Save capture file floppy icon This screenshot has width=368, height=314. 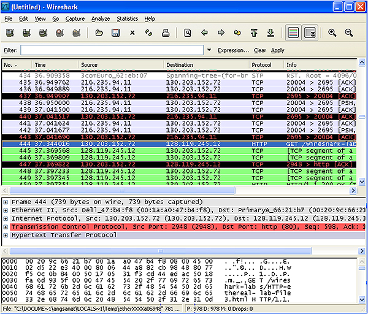[x=116, y=33]
